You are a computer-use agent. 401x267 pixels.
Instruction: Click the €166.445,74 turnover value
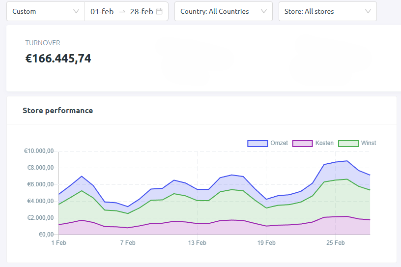coord(58,59)
